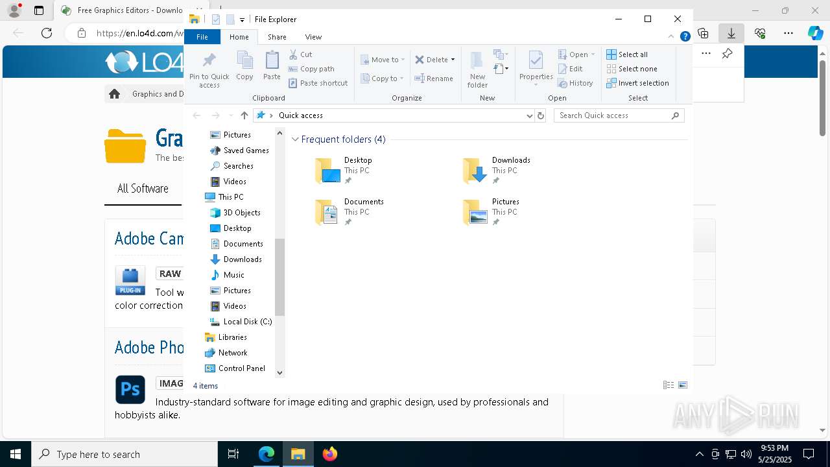Click the Cut scissors command

300,54
